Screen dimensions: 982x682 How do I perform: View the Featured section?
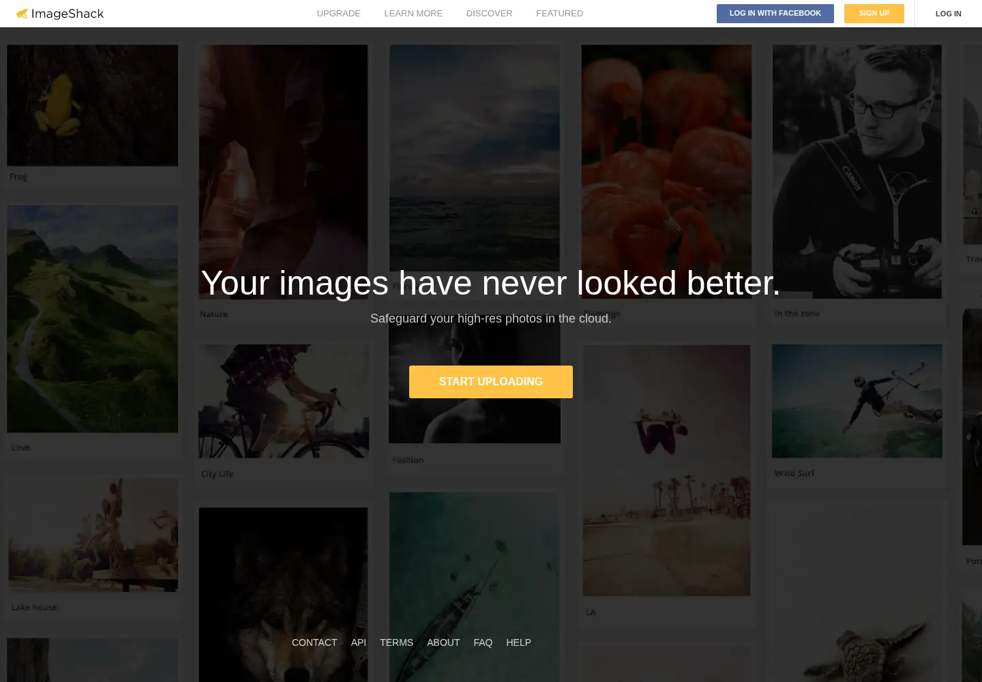[x=559, y=14]
